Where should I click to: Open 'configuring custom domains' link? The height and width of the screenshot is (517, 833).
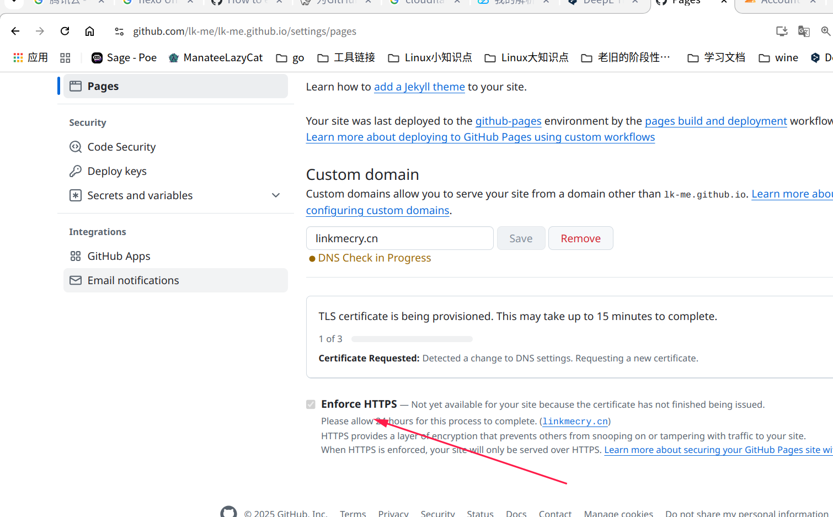378,210
